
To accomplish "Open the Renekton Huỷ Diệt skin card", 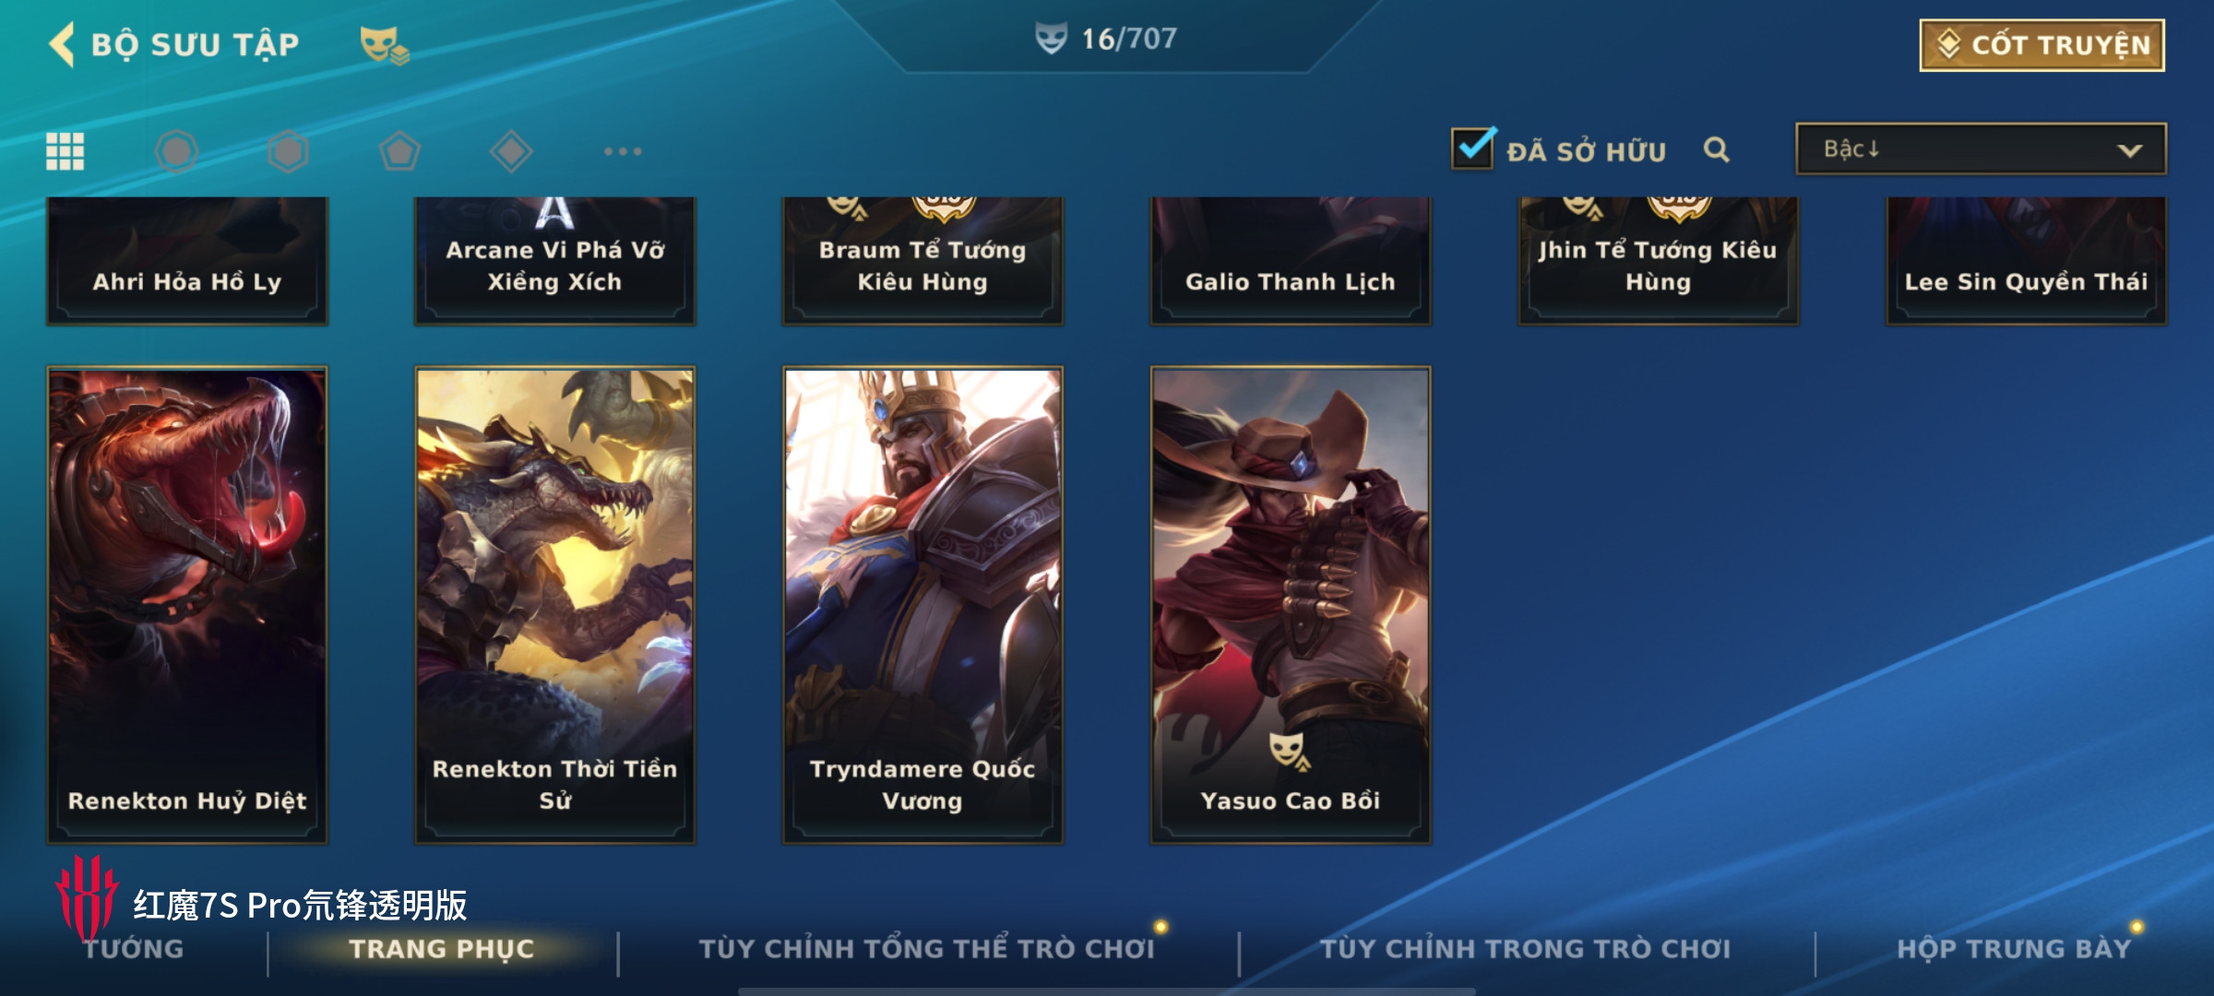I will (x=187, y=605).
